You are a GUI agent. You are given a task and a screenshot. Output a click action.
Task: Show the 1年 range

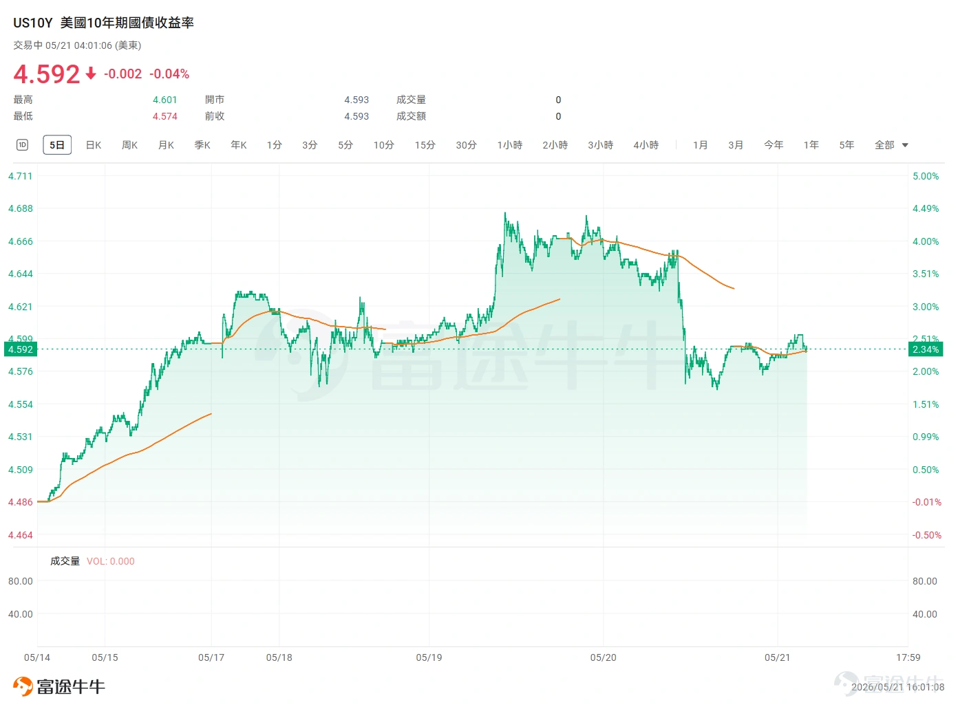click(811, 145)
